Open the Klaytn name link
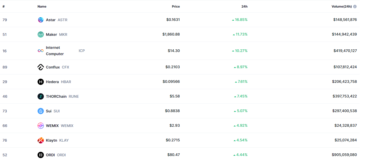 point(51,140)
